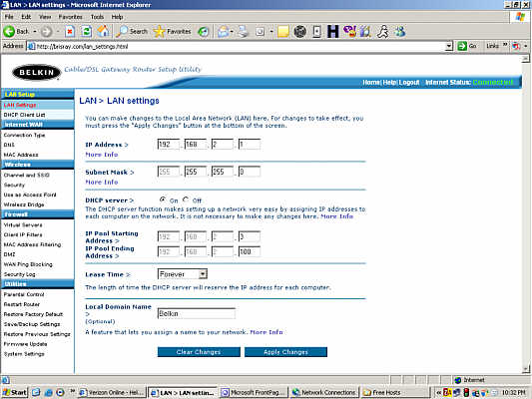The width and height of the screenshot is (532, 399).
Task: Select the DHCP server On radio button
Action: tap(163, 199)
